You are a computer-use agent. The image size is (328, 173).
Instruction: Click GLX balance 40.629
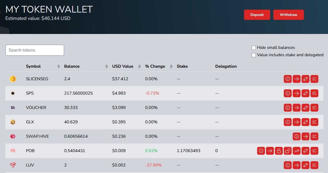pyautogui.click(x=71, y=122)
